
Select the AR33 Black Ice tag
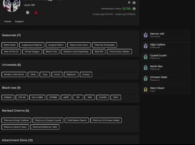66,97
